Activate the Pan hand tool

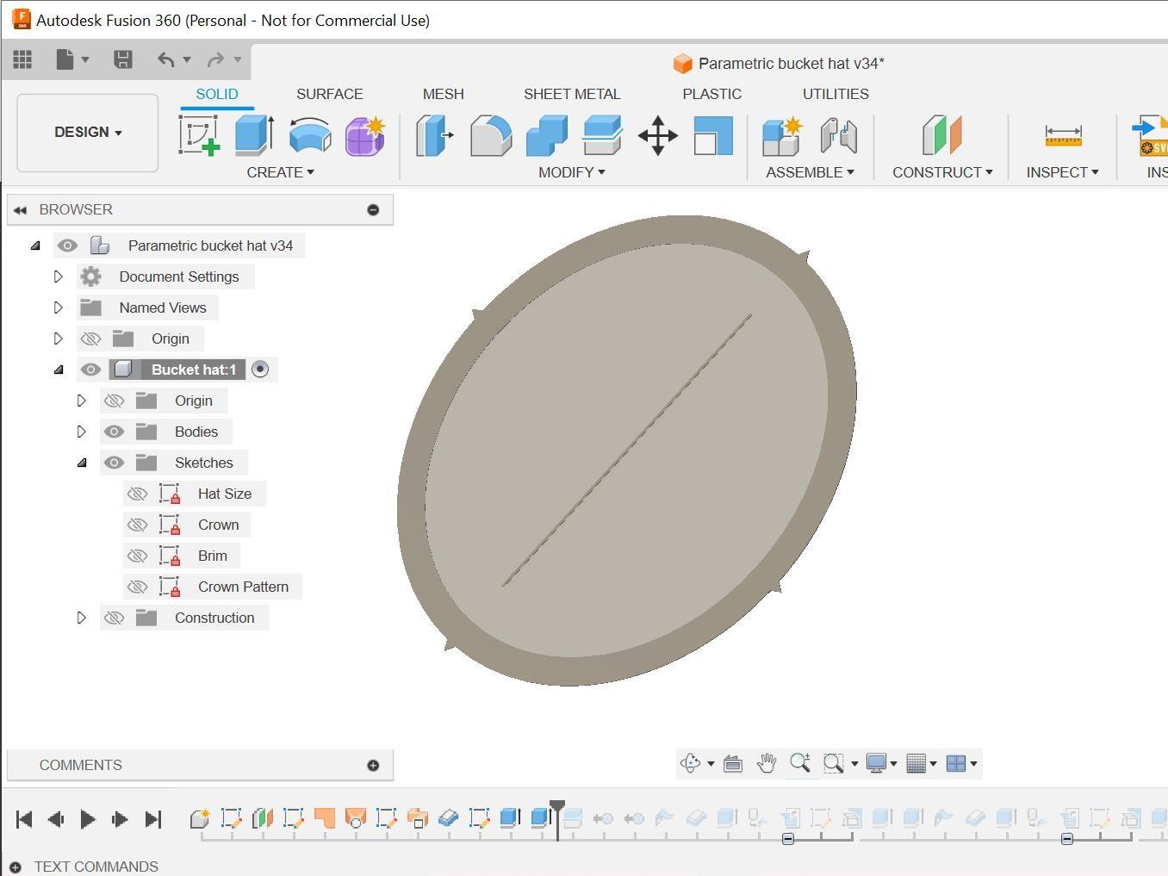[766, 763]
